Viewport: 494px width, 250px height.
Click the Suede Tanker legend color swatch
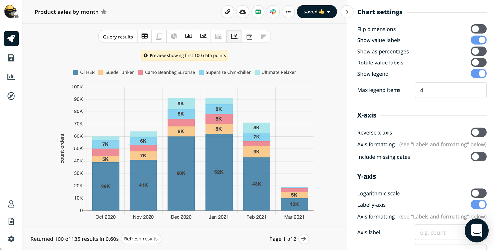101,73
